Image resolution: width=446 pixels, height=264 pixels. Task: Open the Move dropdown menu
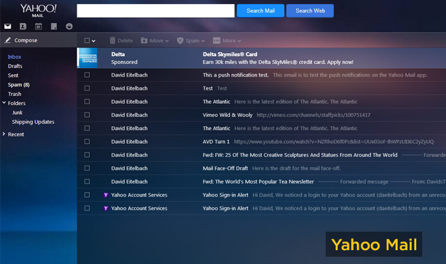[167, 41]
